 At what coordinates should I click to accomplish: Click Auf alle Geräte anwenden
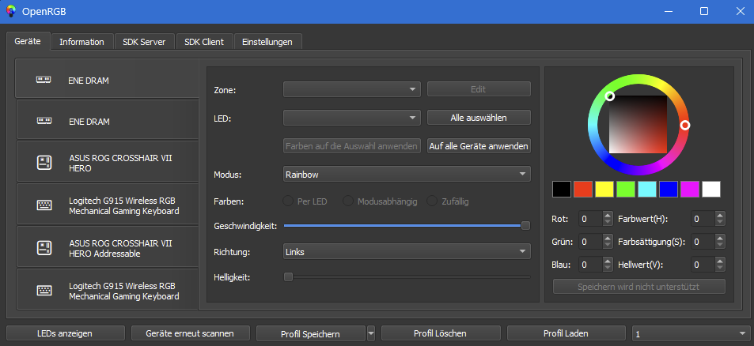[479, 146]
